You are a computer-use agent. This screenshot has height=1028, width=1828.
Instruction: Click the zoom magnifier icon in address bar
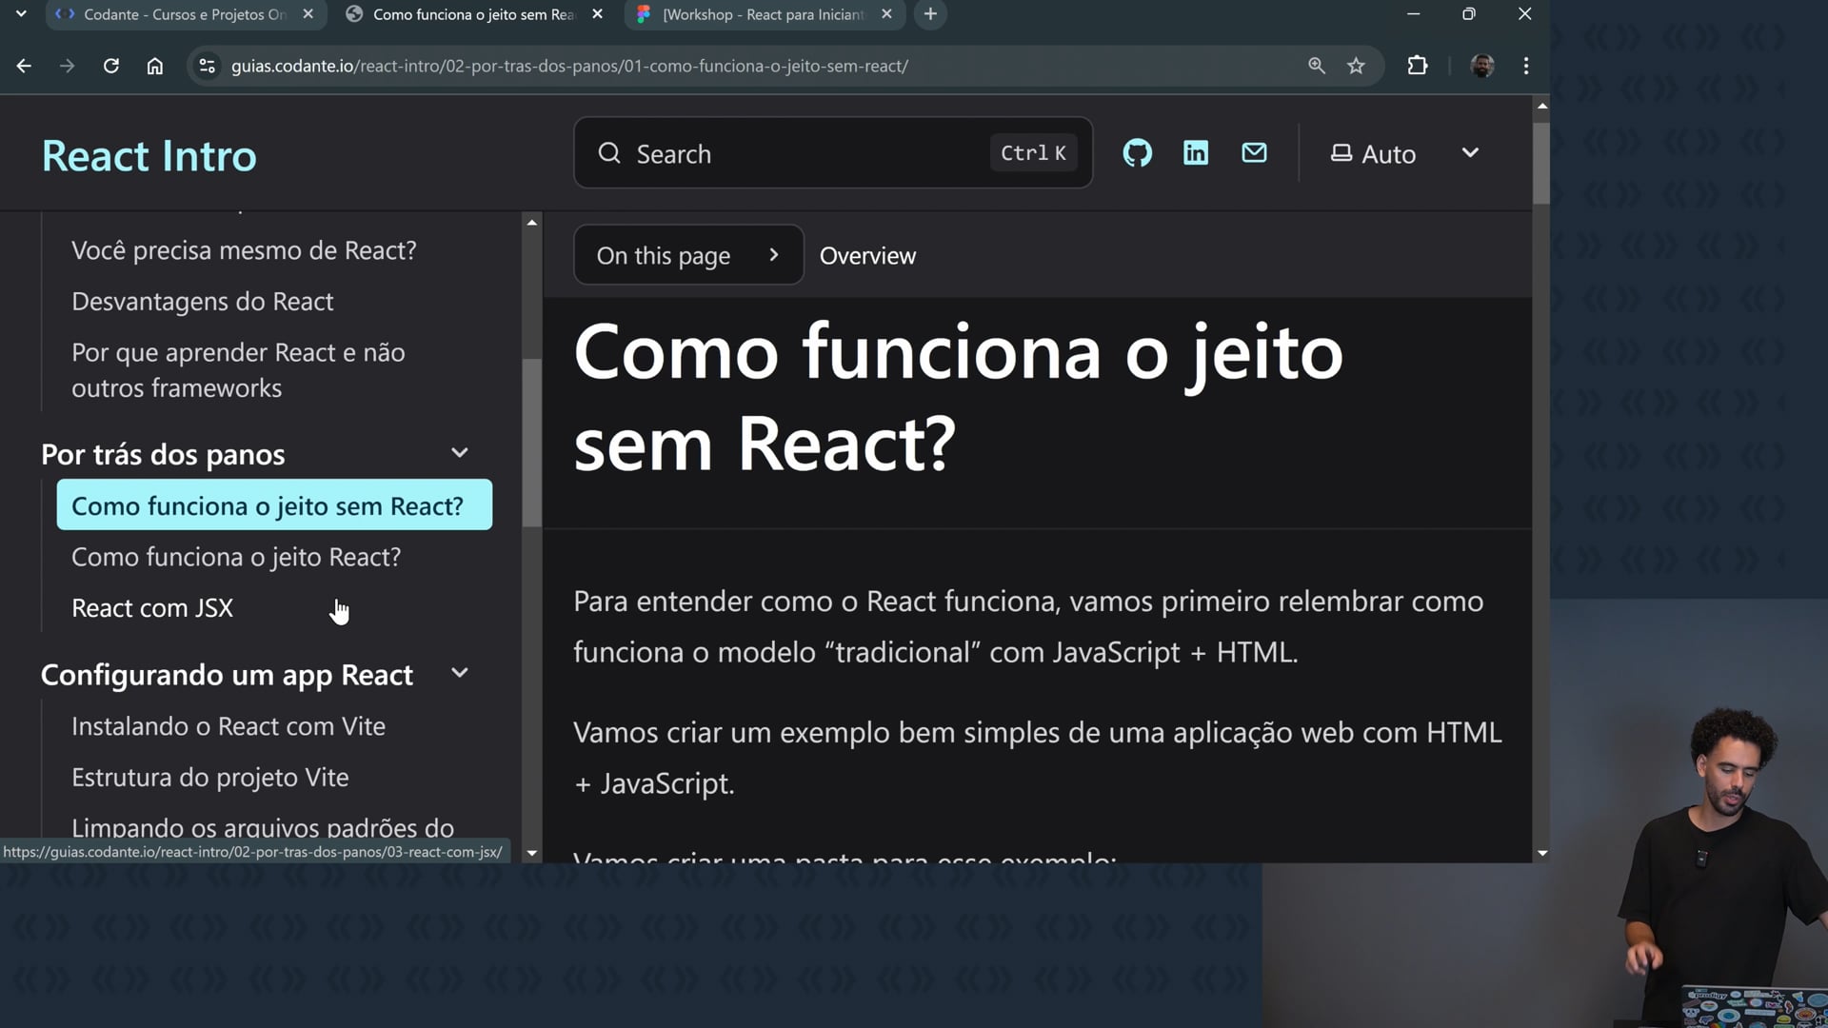[x=1317, y=66]
